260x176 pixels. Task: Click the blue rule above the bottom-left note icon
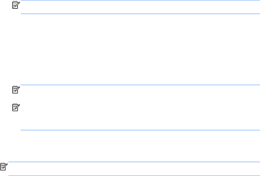134,162
